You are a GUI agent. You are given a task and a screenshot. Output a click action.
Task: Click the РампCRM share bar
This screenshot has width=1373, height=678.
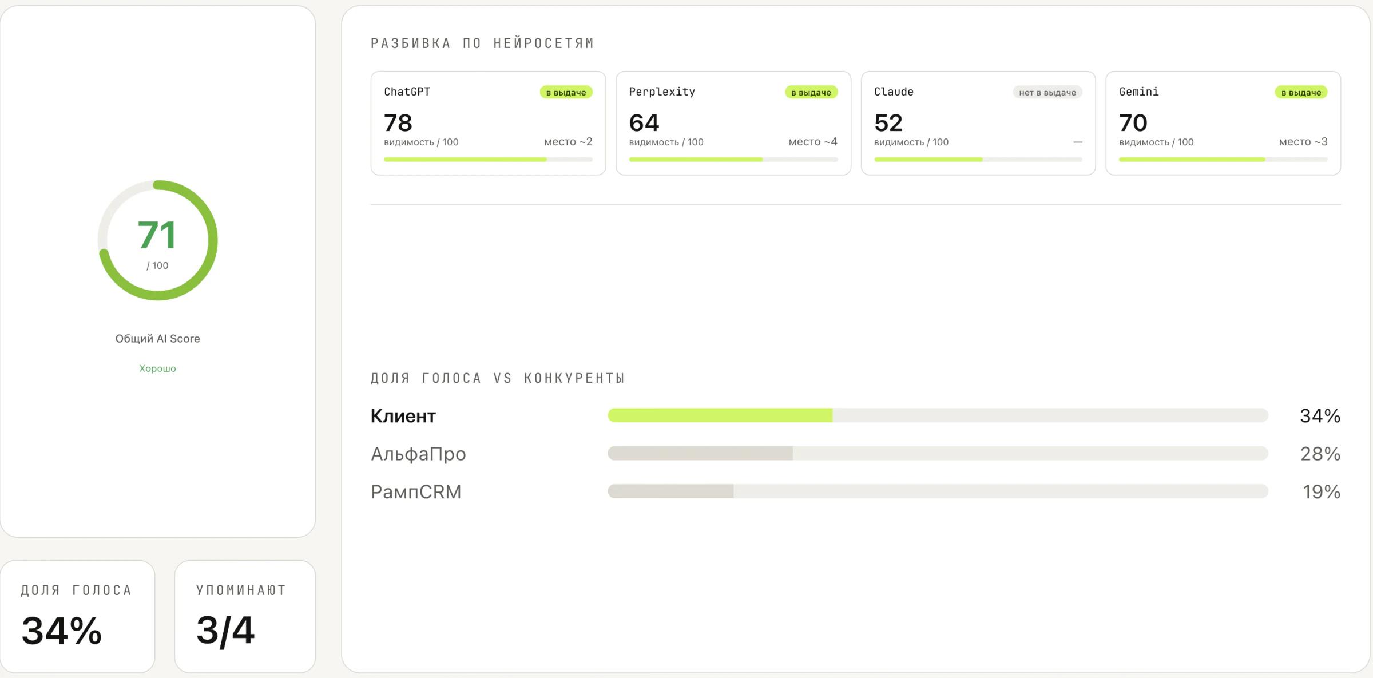click(x=938, y=491)
